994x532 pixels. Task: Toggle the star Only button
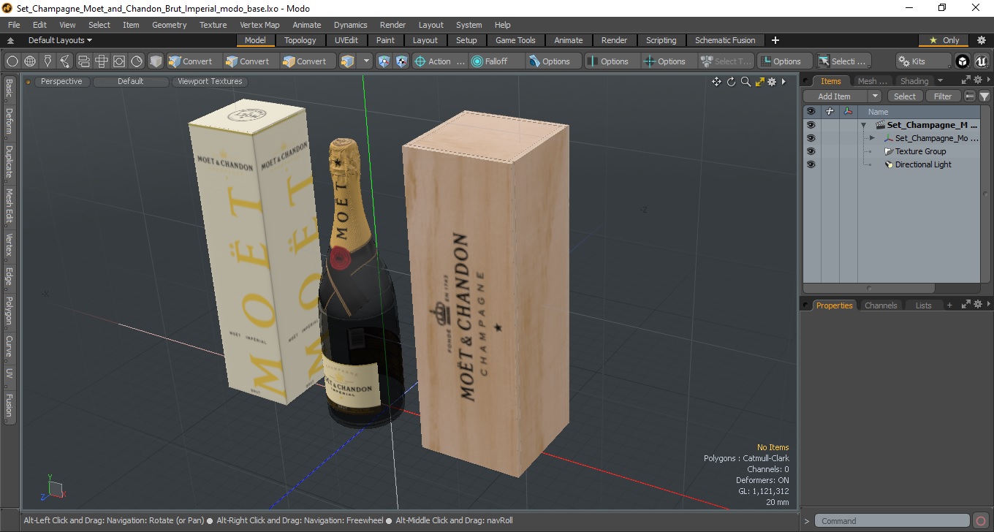pos(944,40)
